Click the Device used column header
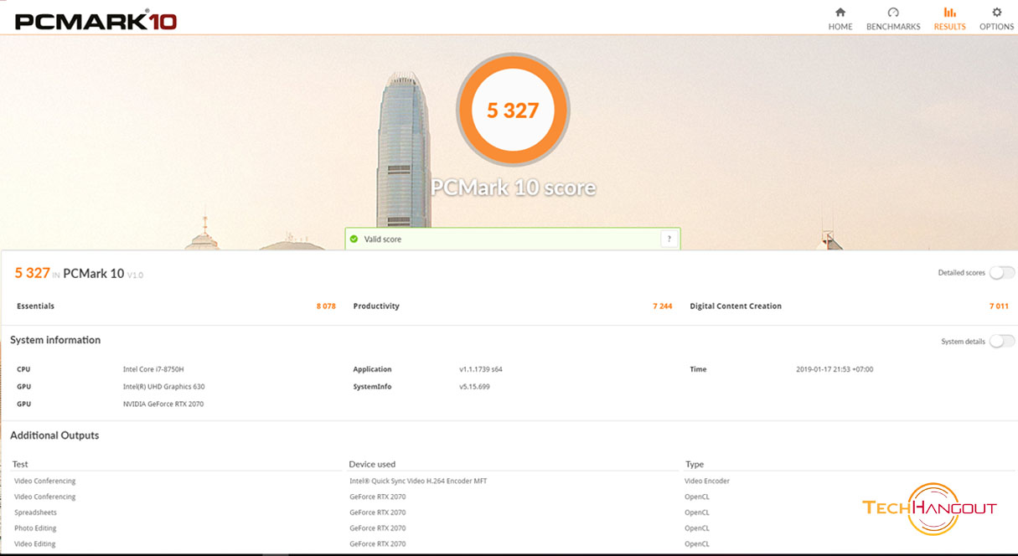Screen dimensions: 1018x556 point(372,464)
